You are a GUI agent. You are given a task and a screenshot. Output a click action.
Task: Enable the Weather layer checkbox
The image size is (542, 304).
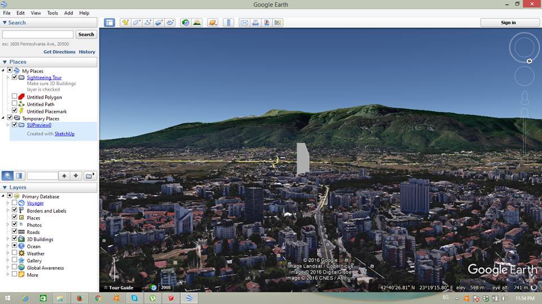tap(15, 253)
